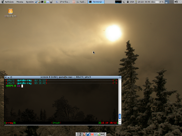182x136 pixels.
Task: Open VLC cone icon in bottom panel
Action: 84,134
